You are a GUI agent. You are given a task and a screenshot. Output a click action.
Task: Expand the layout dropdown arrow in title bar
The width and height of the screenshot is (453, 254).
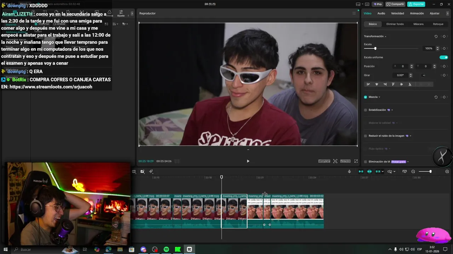(362, 4)
